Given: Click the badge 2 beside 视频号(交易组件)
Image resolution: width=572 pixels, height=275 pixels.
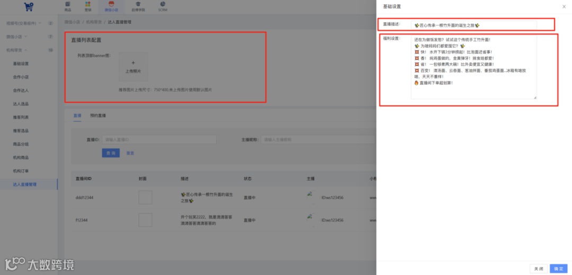Looking at the screenshot, I should (50, 23).
